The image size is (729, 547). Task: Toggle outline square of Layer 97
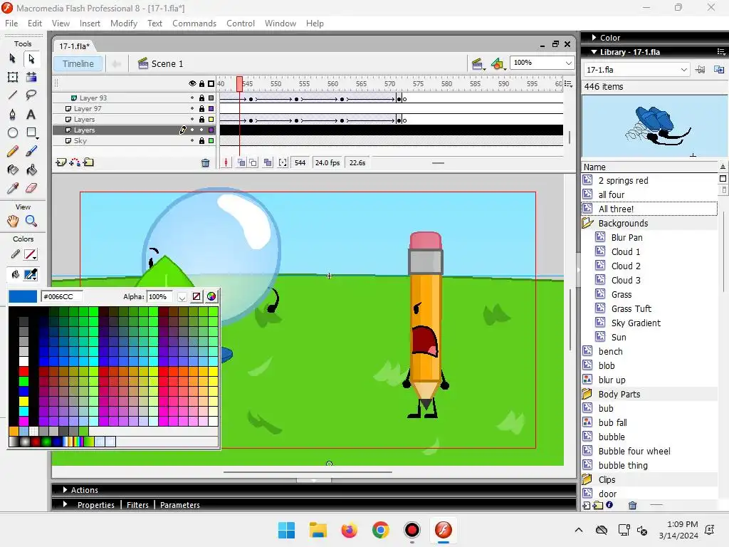click(211, 108)
